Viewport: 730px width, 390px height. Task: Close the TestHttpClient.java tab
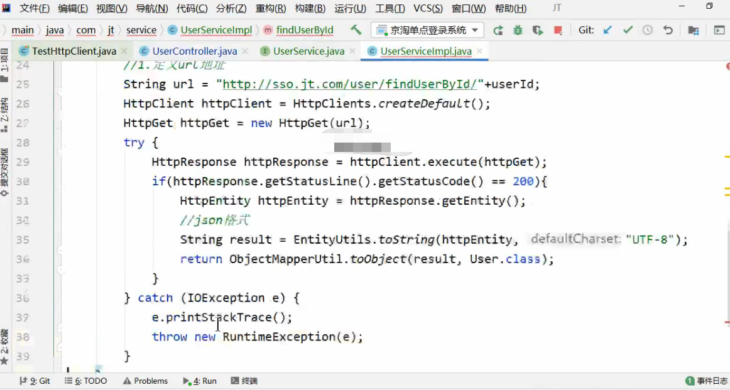(124, 51)
